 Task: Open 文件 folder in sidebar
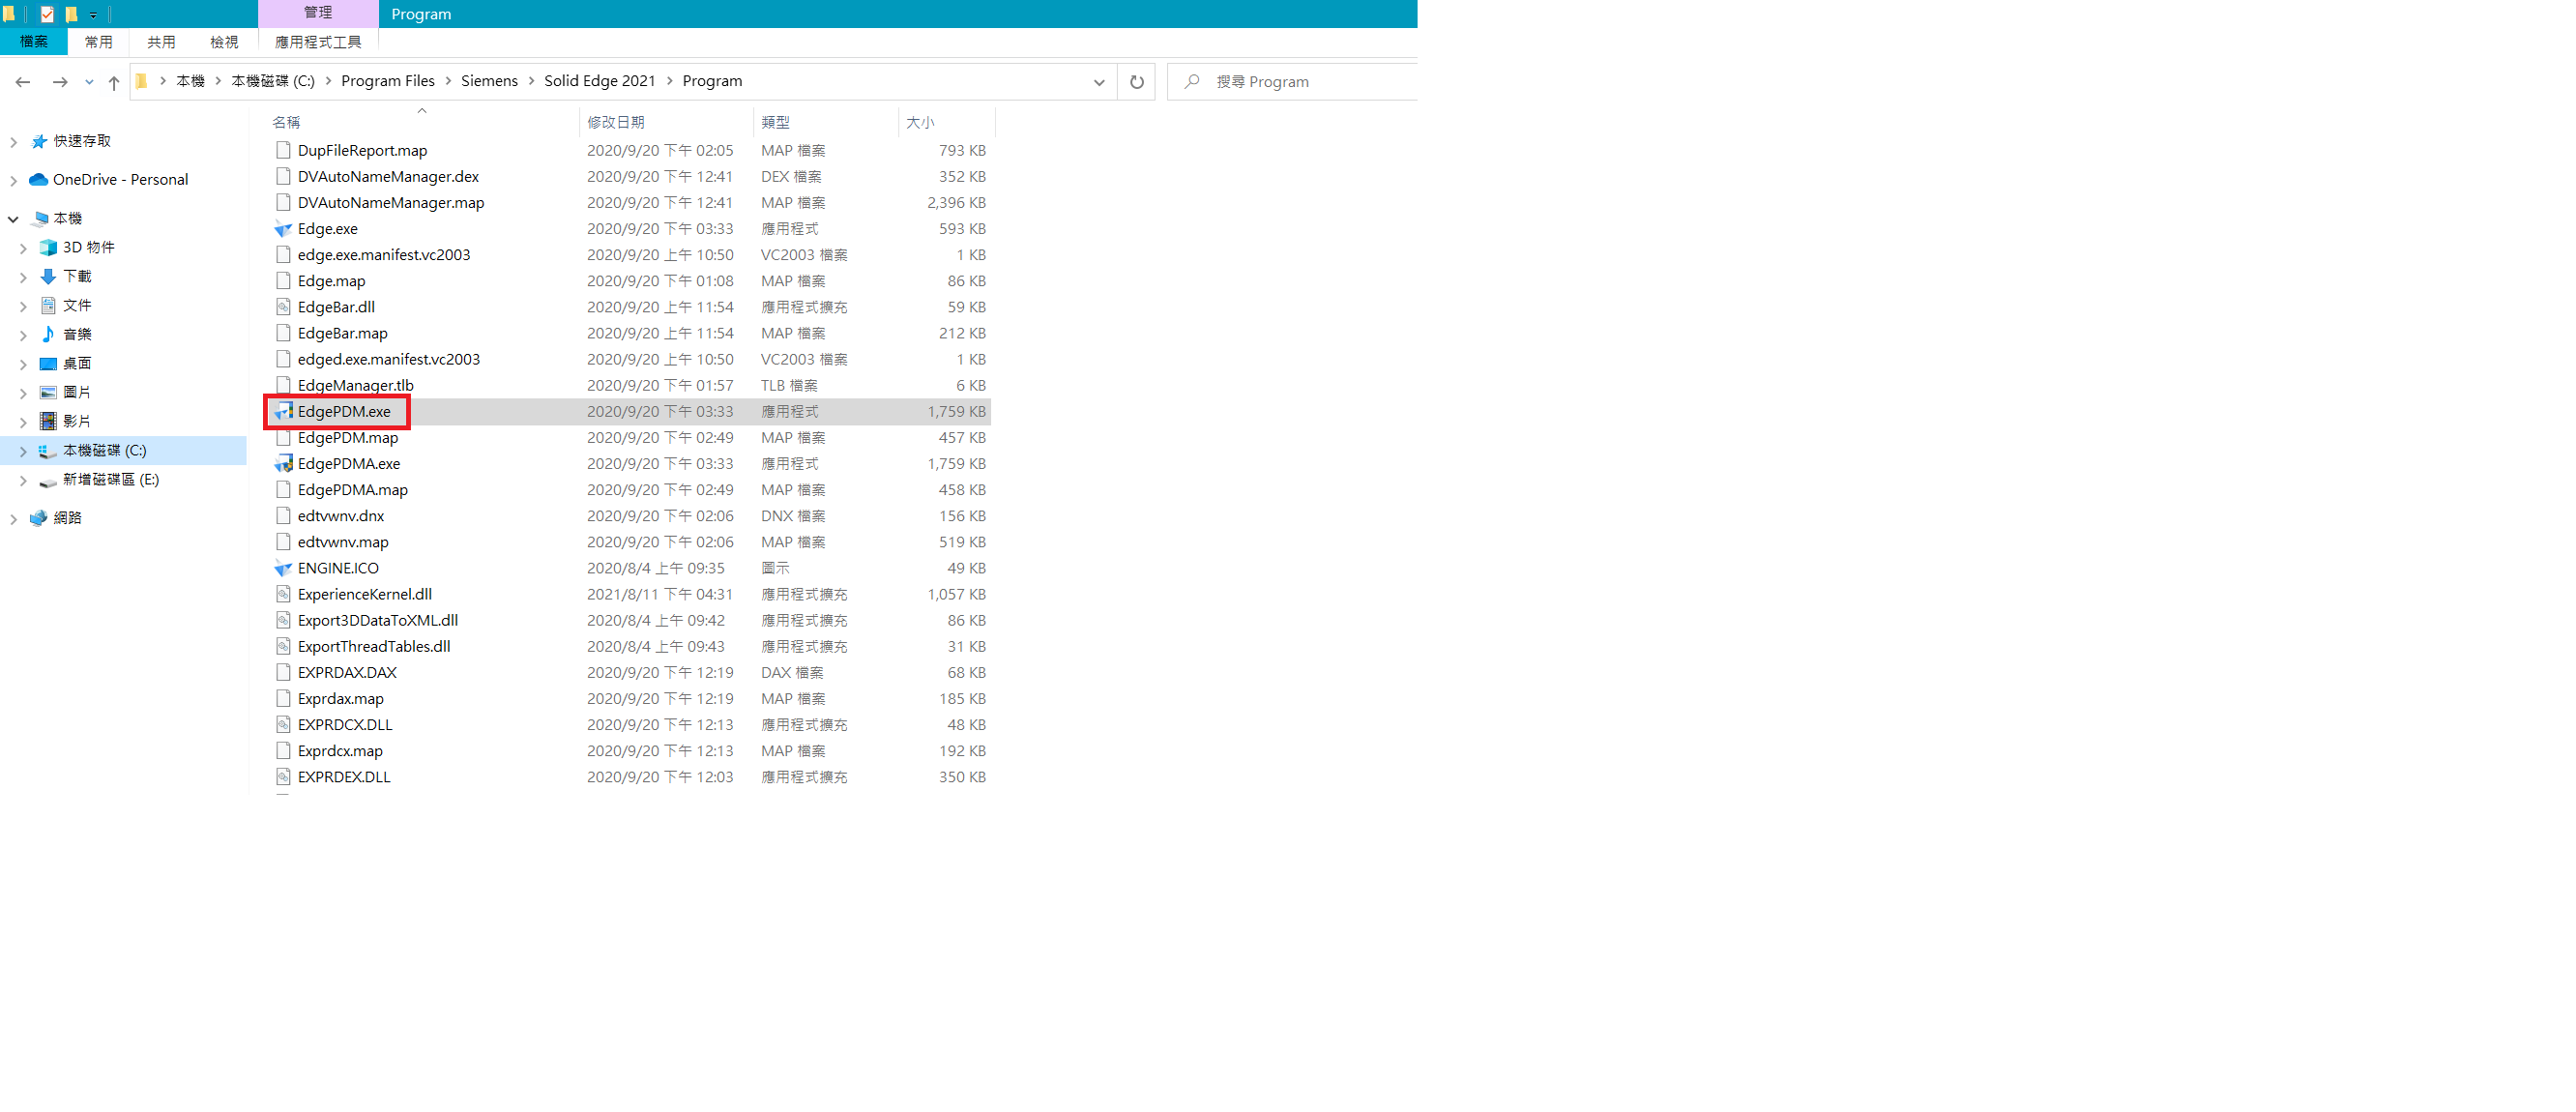click(x=77, y=305)
